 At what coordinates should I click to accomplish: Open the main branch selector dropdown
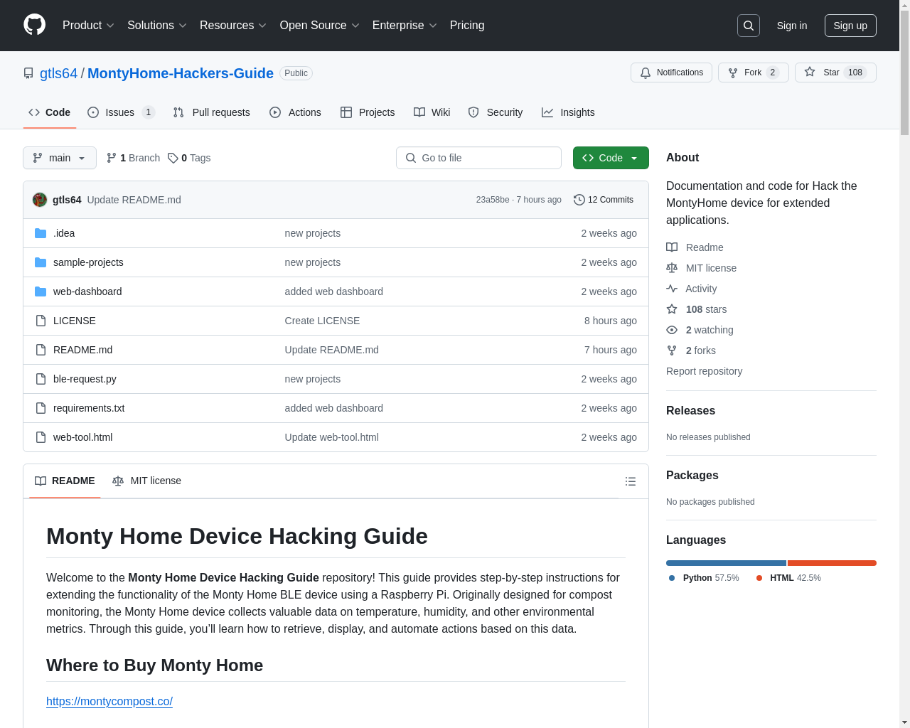[60, 158]
